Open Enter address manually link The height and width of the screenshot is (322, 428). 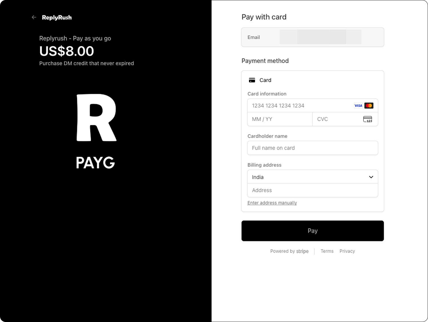[x=272, y=203]
